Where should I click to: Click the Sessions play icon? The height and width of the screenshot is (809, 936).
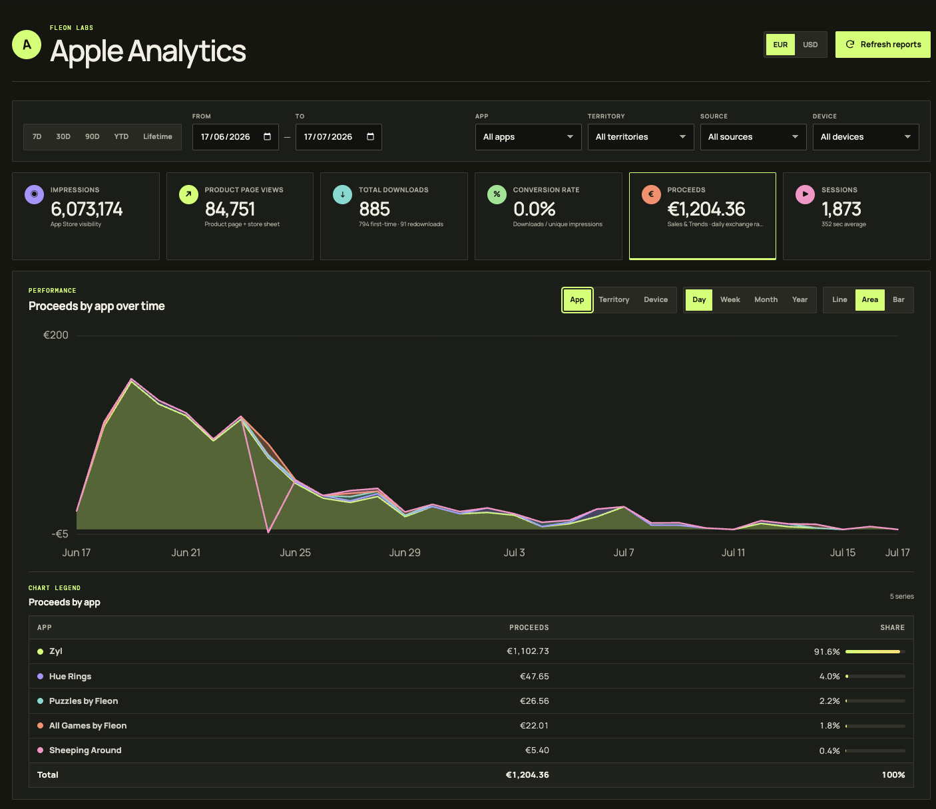coord(805,194)
